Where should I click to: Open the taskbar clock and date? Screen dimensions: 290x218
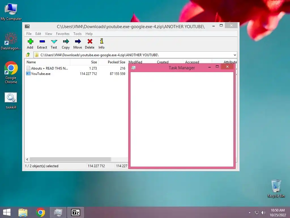[x=278, y=212]
